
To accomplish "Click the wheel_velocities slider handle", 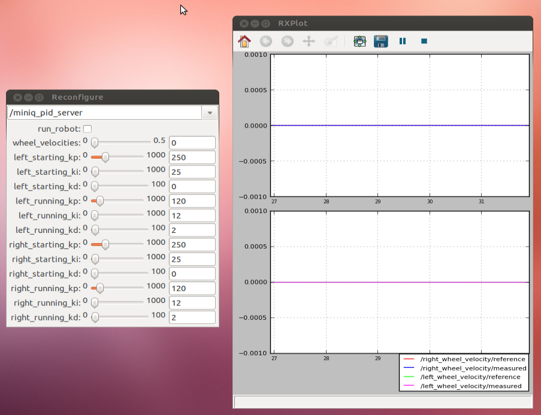I will 95,143.
